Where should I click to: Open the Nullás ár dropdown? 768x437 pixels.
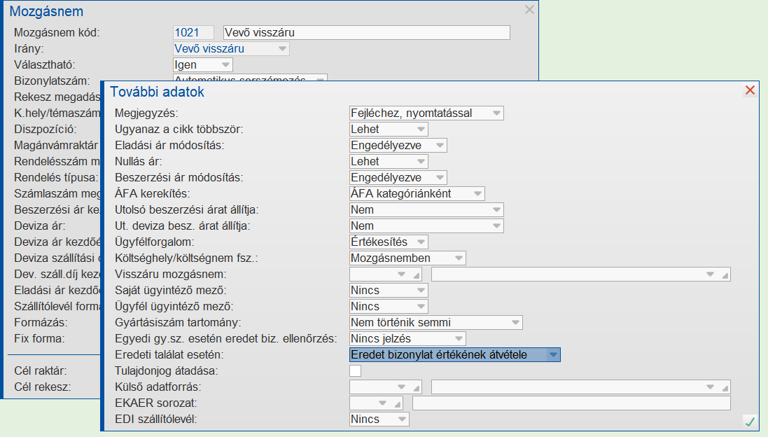(x=421, y=162)
